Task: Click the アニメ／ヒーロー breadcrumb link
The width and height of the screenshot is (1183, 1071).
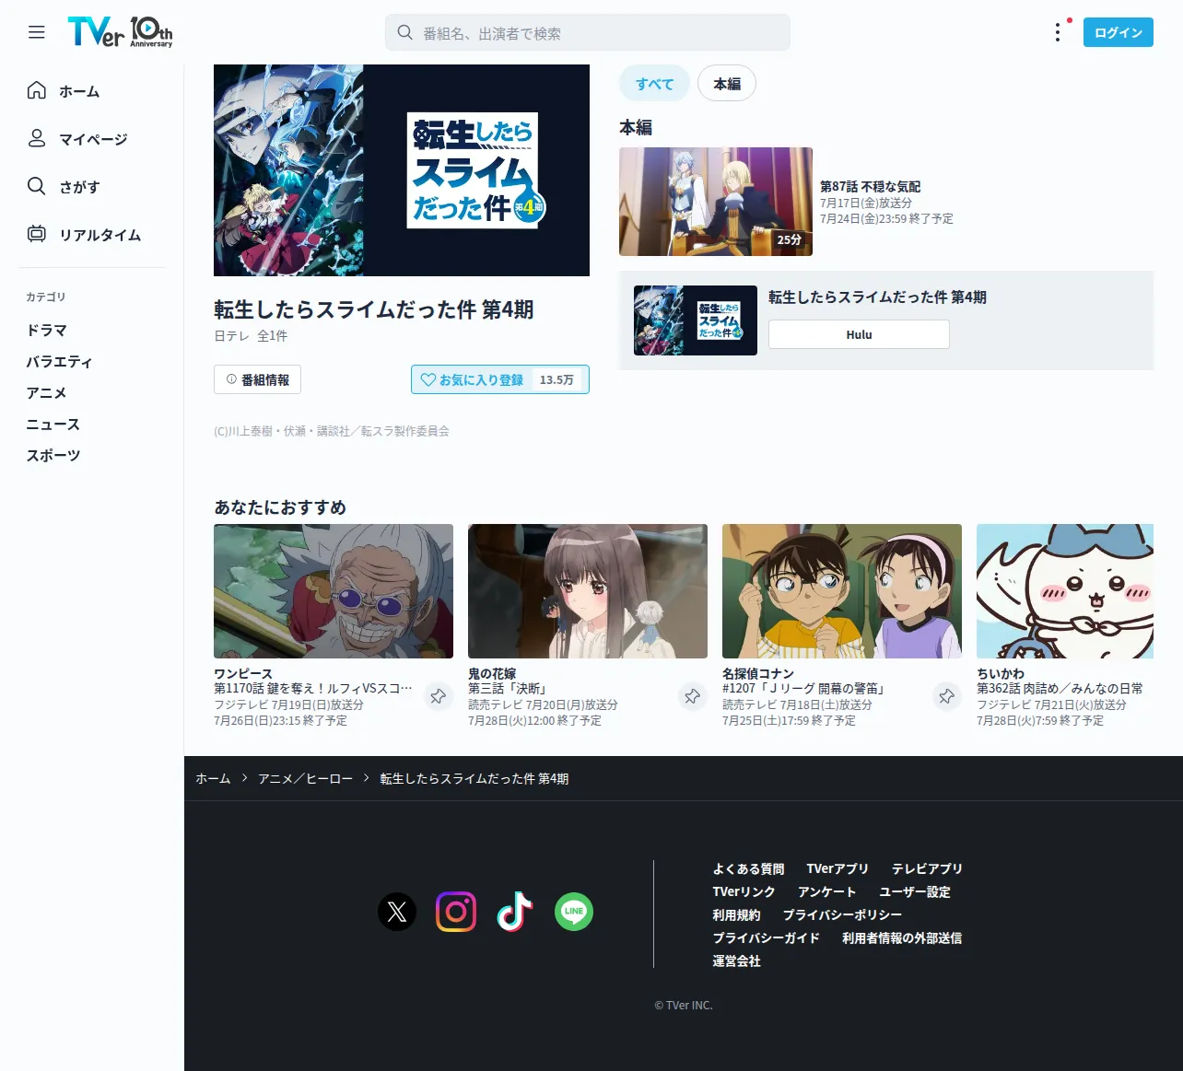Action: point(305,778)
